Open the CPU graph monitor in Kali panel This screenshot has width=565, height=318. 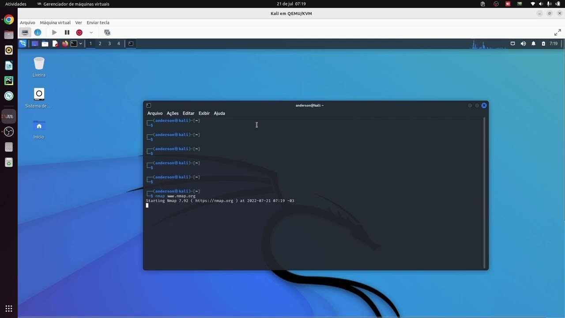[x=488, y=44]
